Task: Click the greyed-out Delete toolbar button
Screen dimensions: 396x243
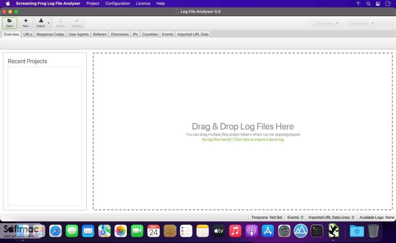Action: [60, 23]
